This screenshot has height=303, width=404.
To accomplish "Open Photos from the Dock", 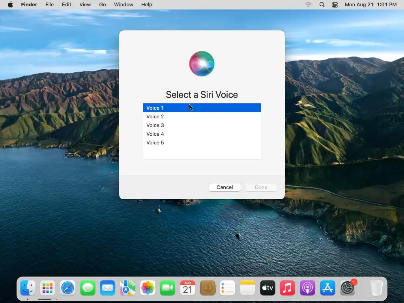I will (x=148, y=288).
